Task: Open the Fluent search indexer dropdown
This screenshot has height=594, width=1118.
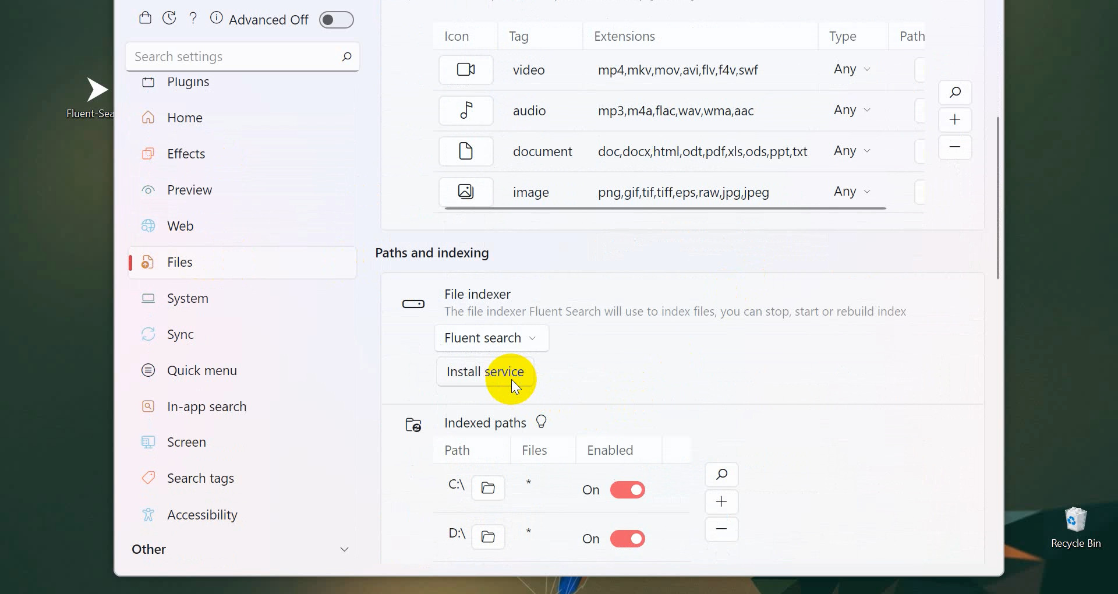Action: click(x=491, y=338)
